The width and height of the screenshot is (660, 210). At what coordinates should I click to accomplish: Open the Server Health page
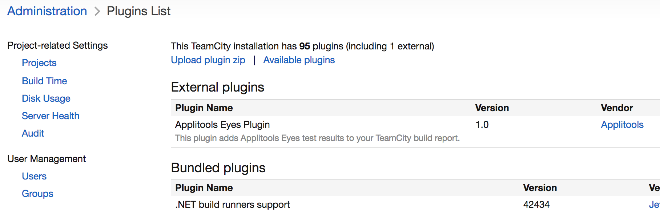coord(51,116)
